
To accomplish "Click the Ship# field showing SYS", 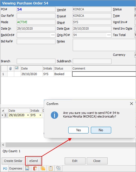I will [92, 22].
